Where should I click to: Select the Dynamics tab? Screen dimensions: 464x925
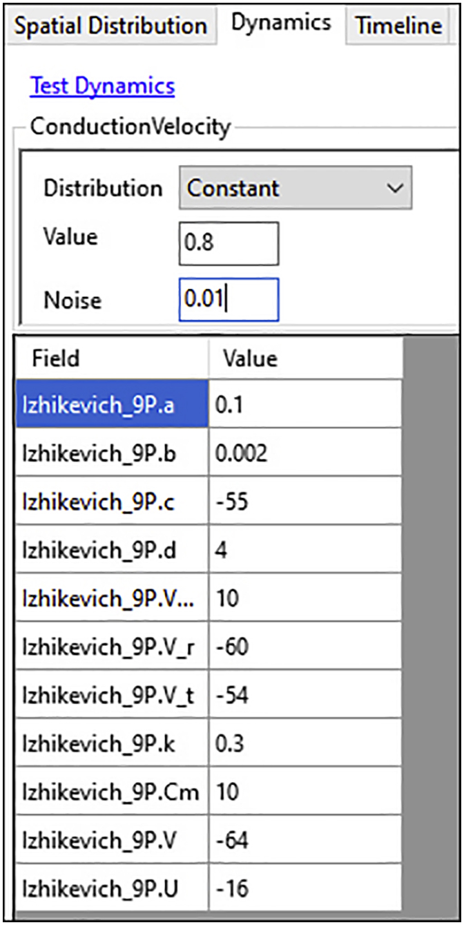280,23
